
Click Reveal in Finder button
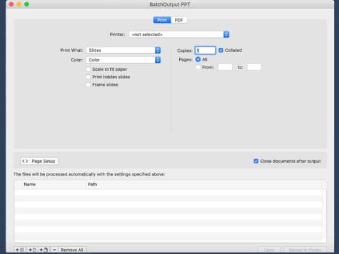304,250
